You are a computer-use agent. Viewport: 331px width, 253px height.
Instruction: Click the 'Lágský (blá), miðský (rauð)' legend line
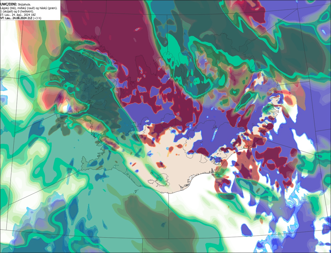pyautogui.click(x=29, y=8)
